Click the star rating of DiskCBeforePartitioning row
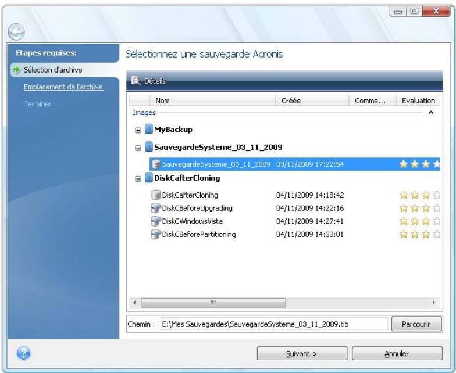 coord(419,234)
